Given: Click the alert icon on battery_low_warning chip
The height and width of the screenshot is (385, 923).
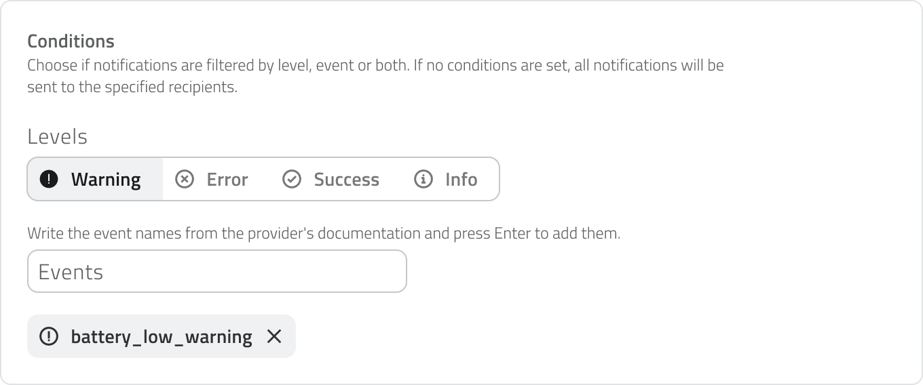Looking at the screenshot, I should coord(49,336).
